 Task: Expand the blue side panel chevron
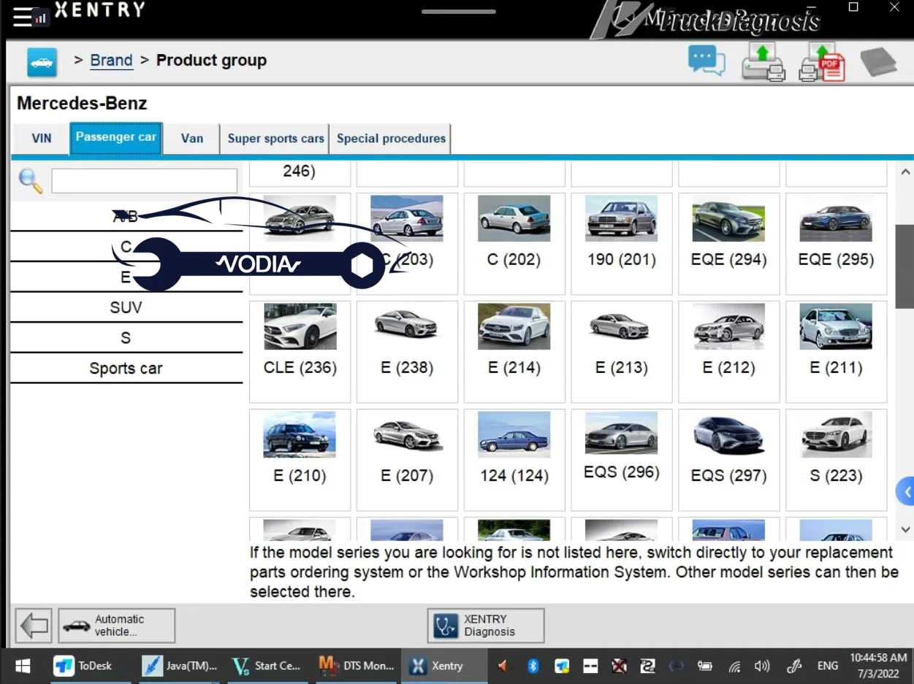click(906, 492)
